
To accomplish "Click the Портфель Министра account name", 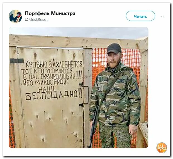I will pos(50,13).
